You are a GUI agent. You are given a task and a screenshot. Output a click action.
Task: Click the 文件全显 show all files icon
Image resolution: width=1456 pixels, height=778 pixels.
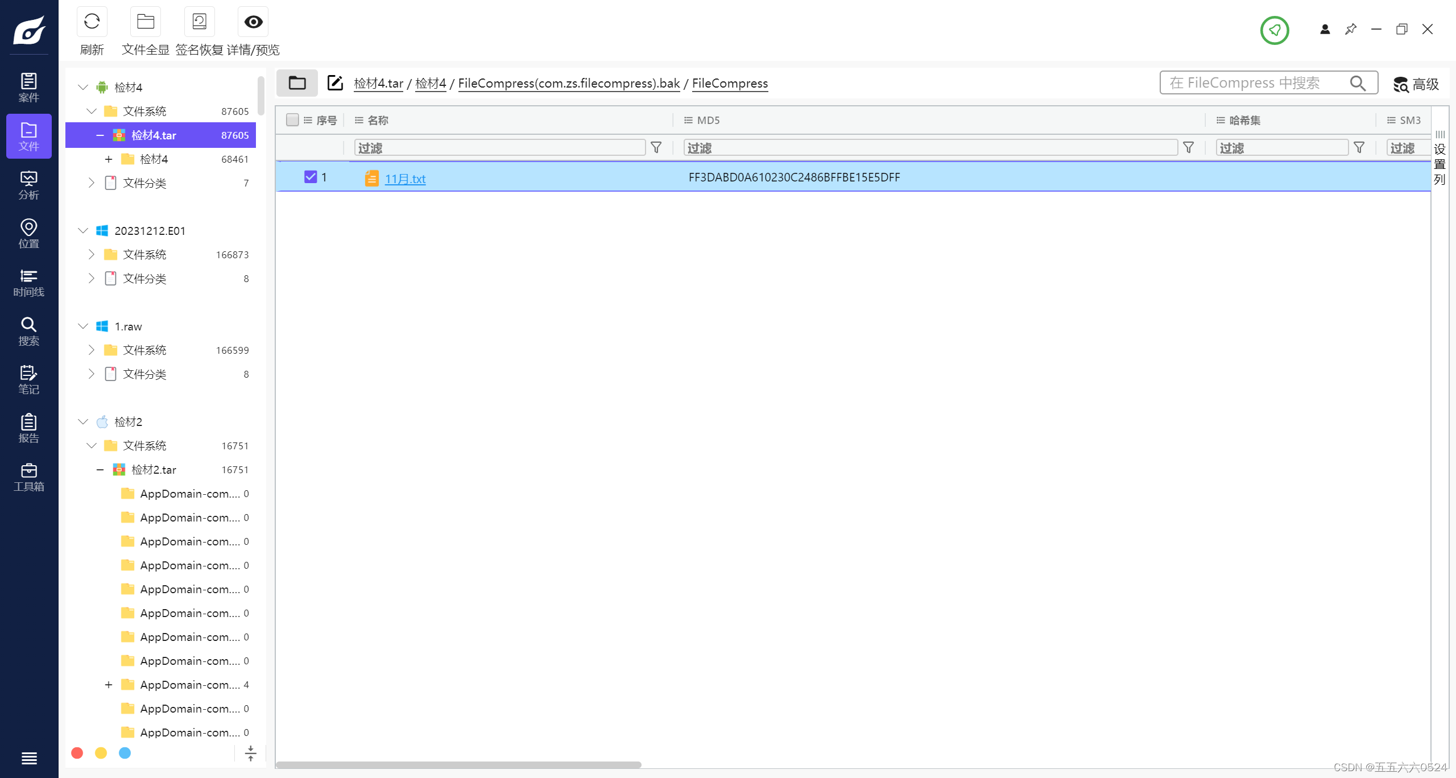[x=146, y=22]
